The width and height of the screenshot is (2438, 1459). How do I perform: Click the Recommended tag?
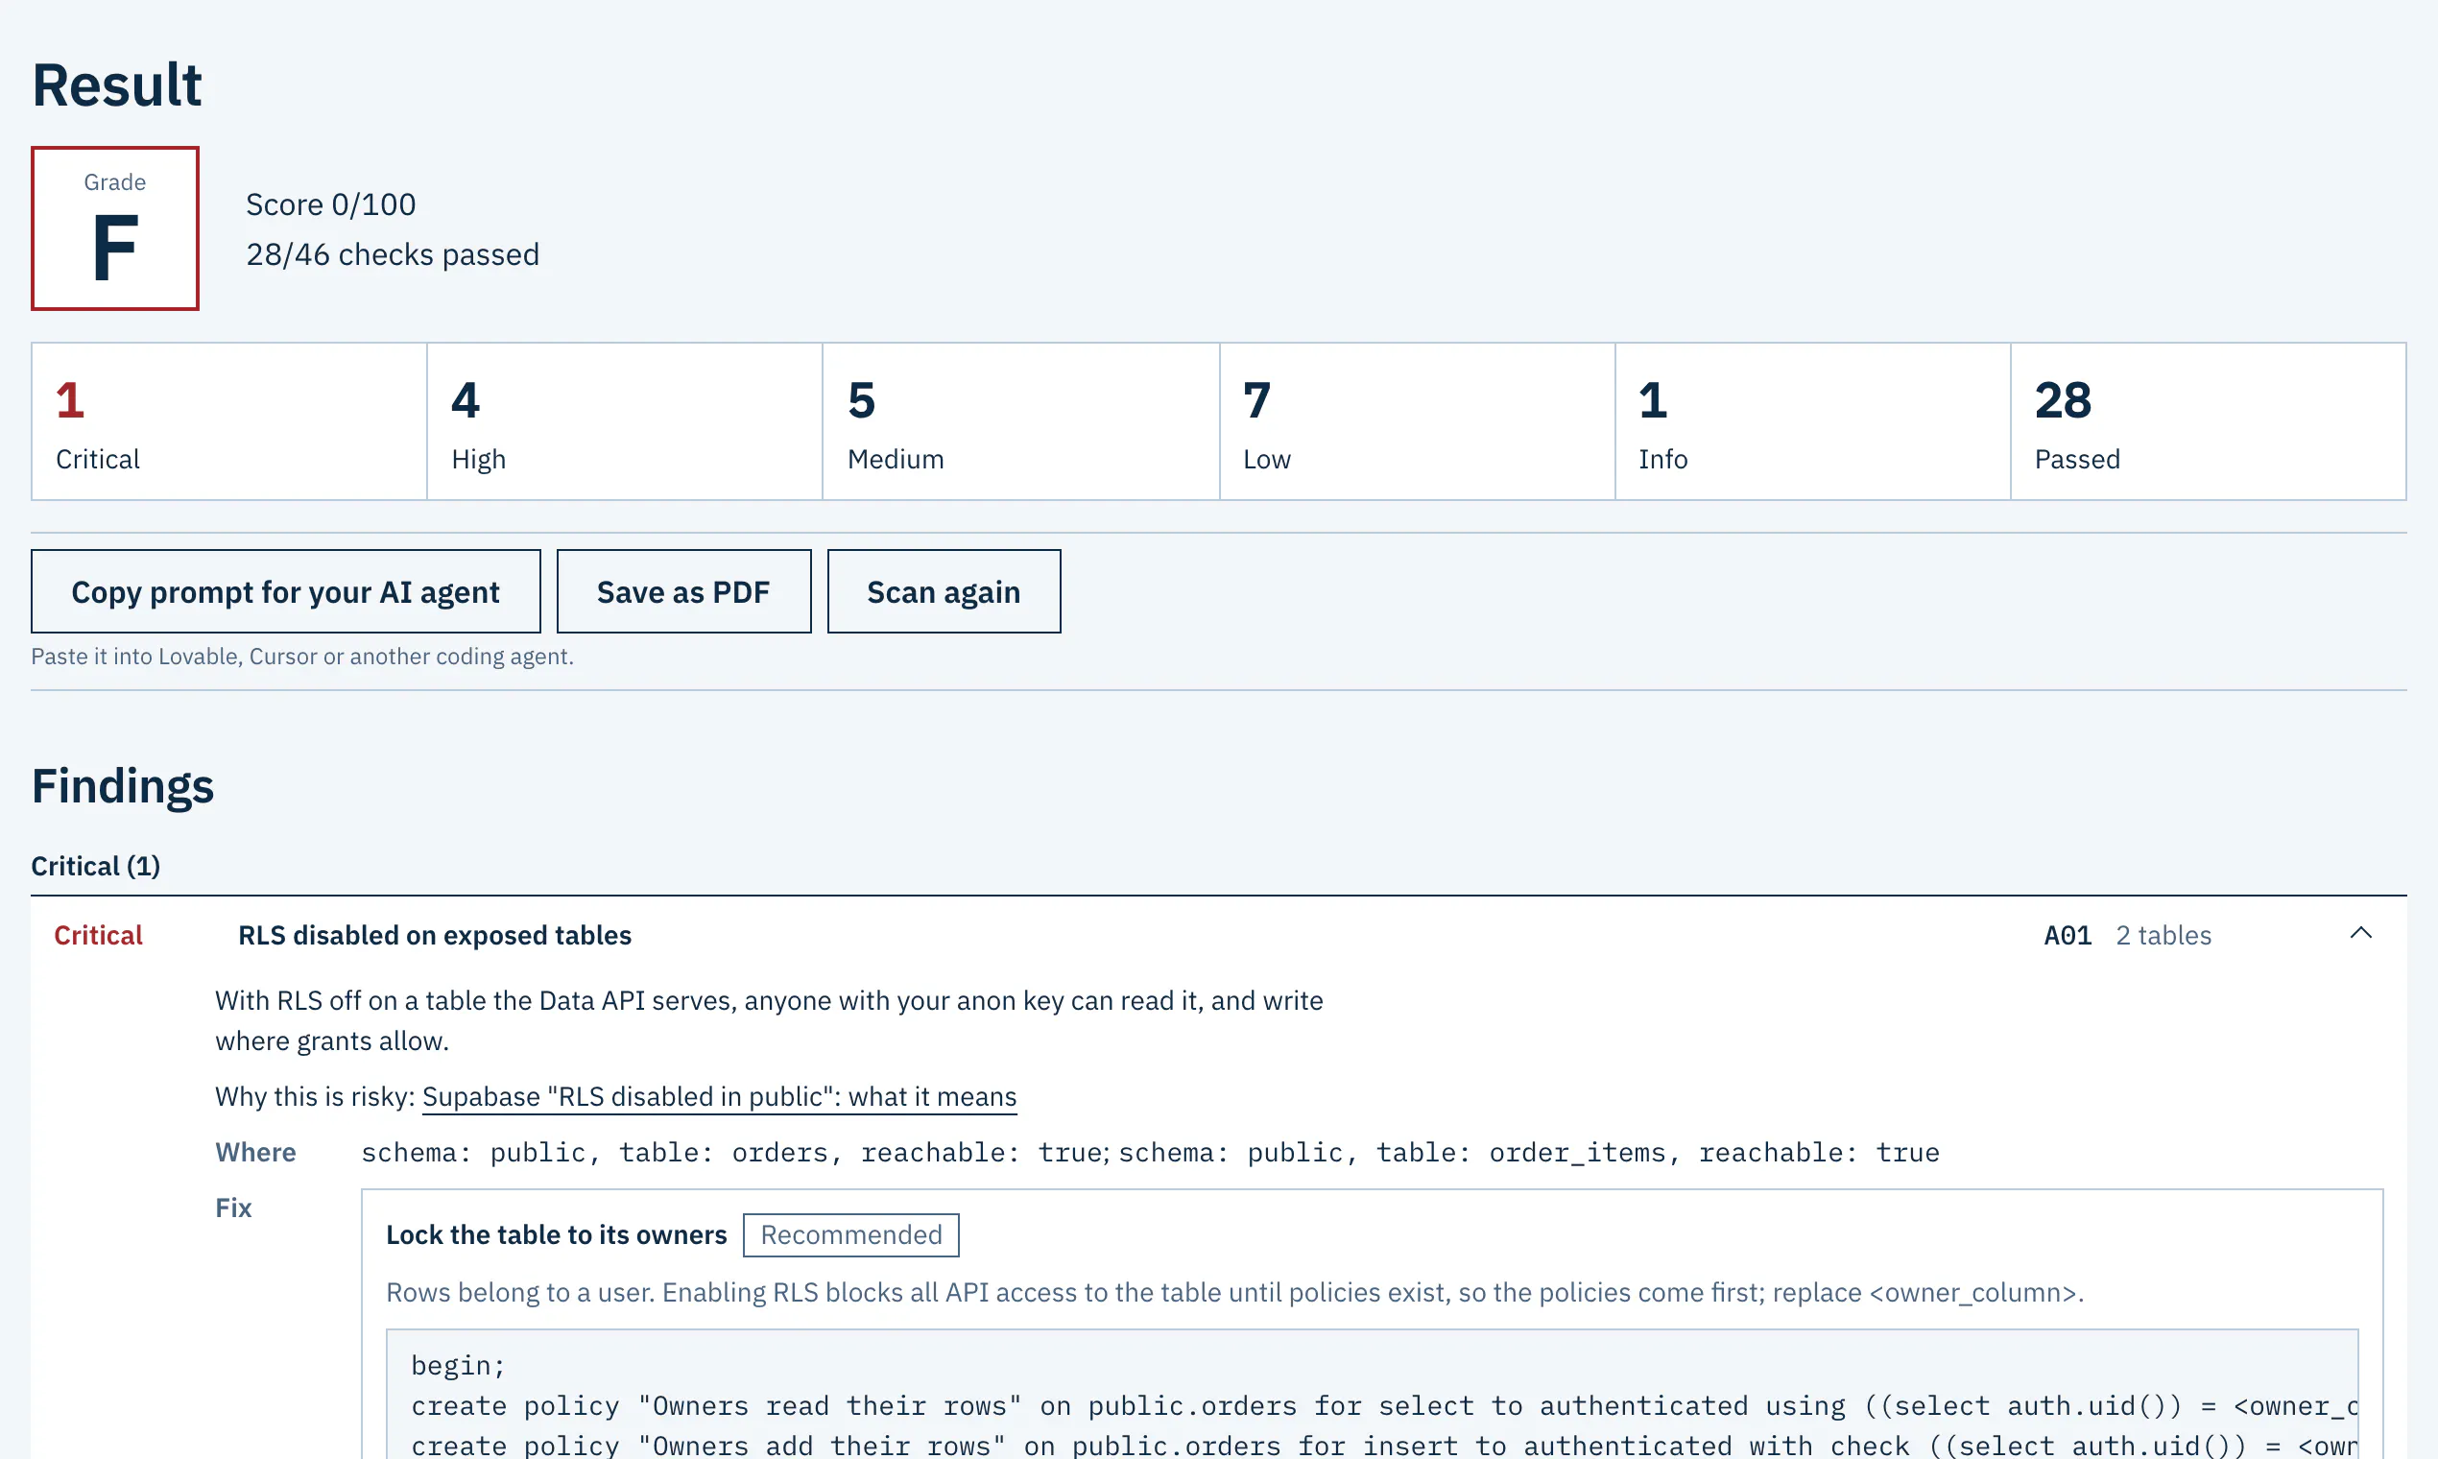point(851,1234)
